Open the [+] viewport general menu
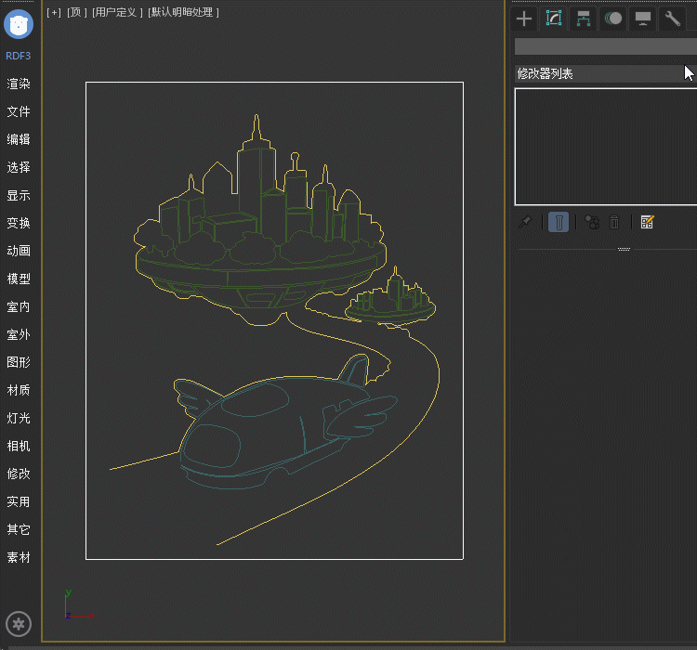 pos(54,12)
